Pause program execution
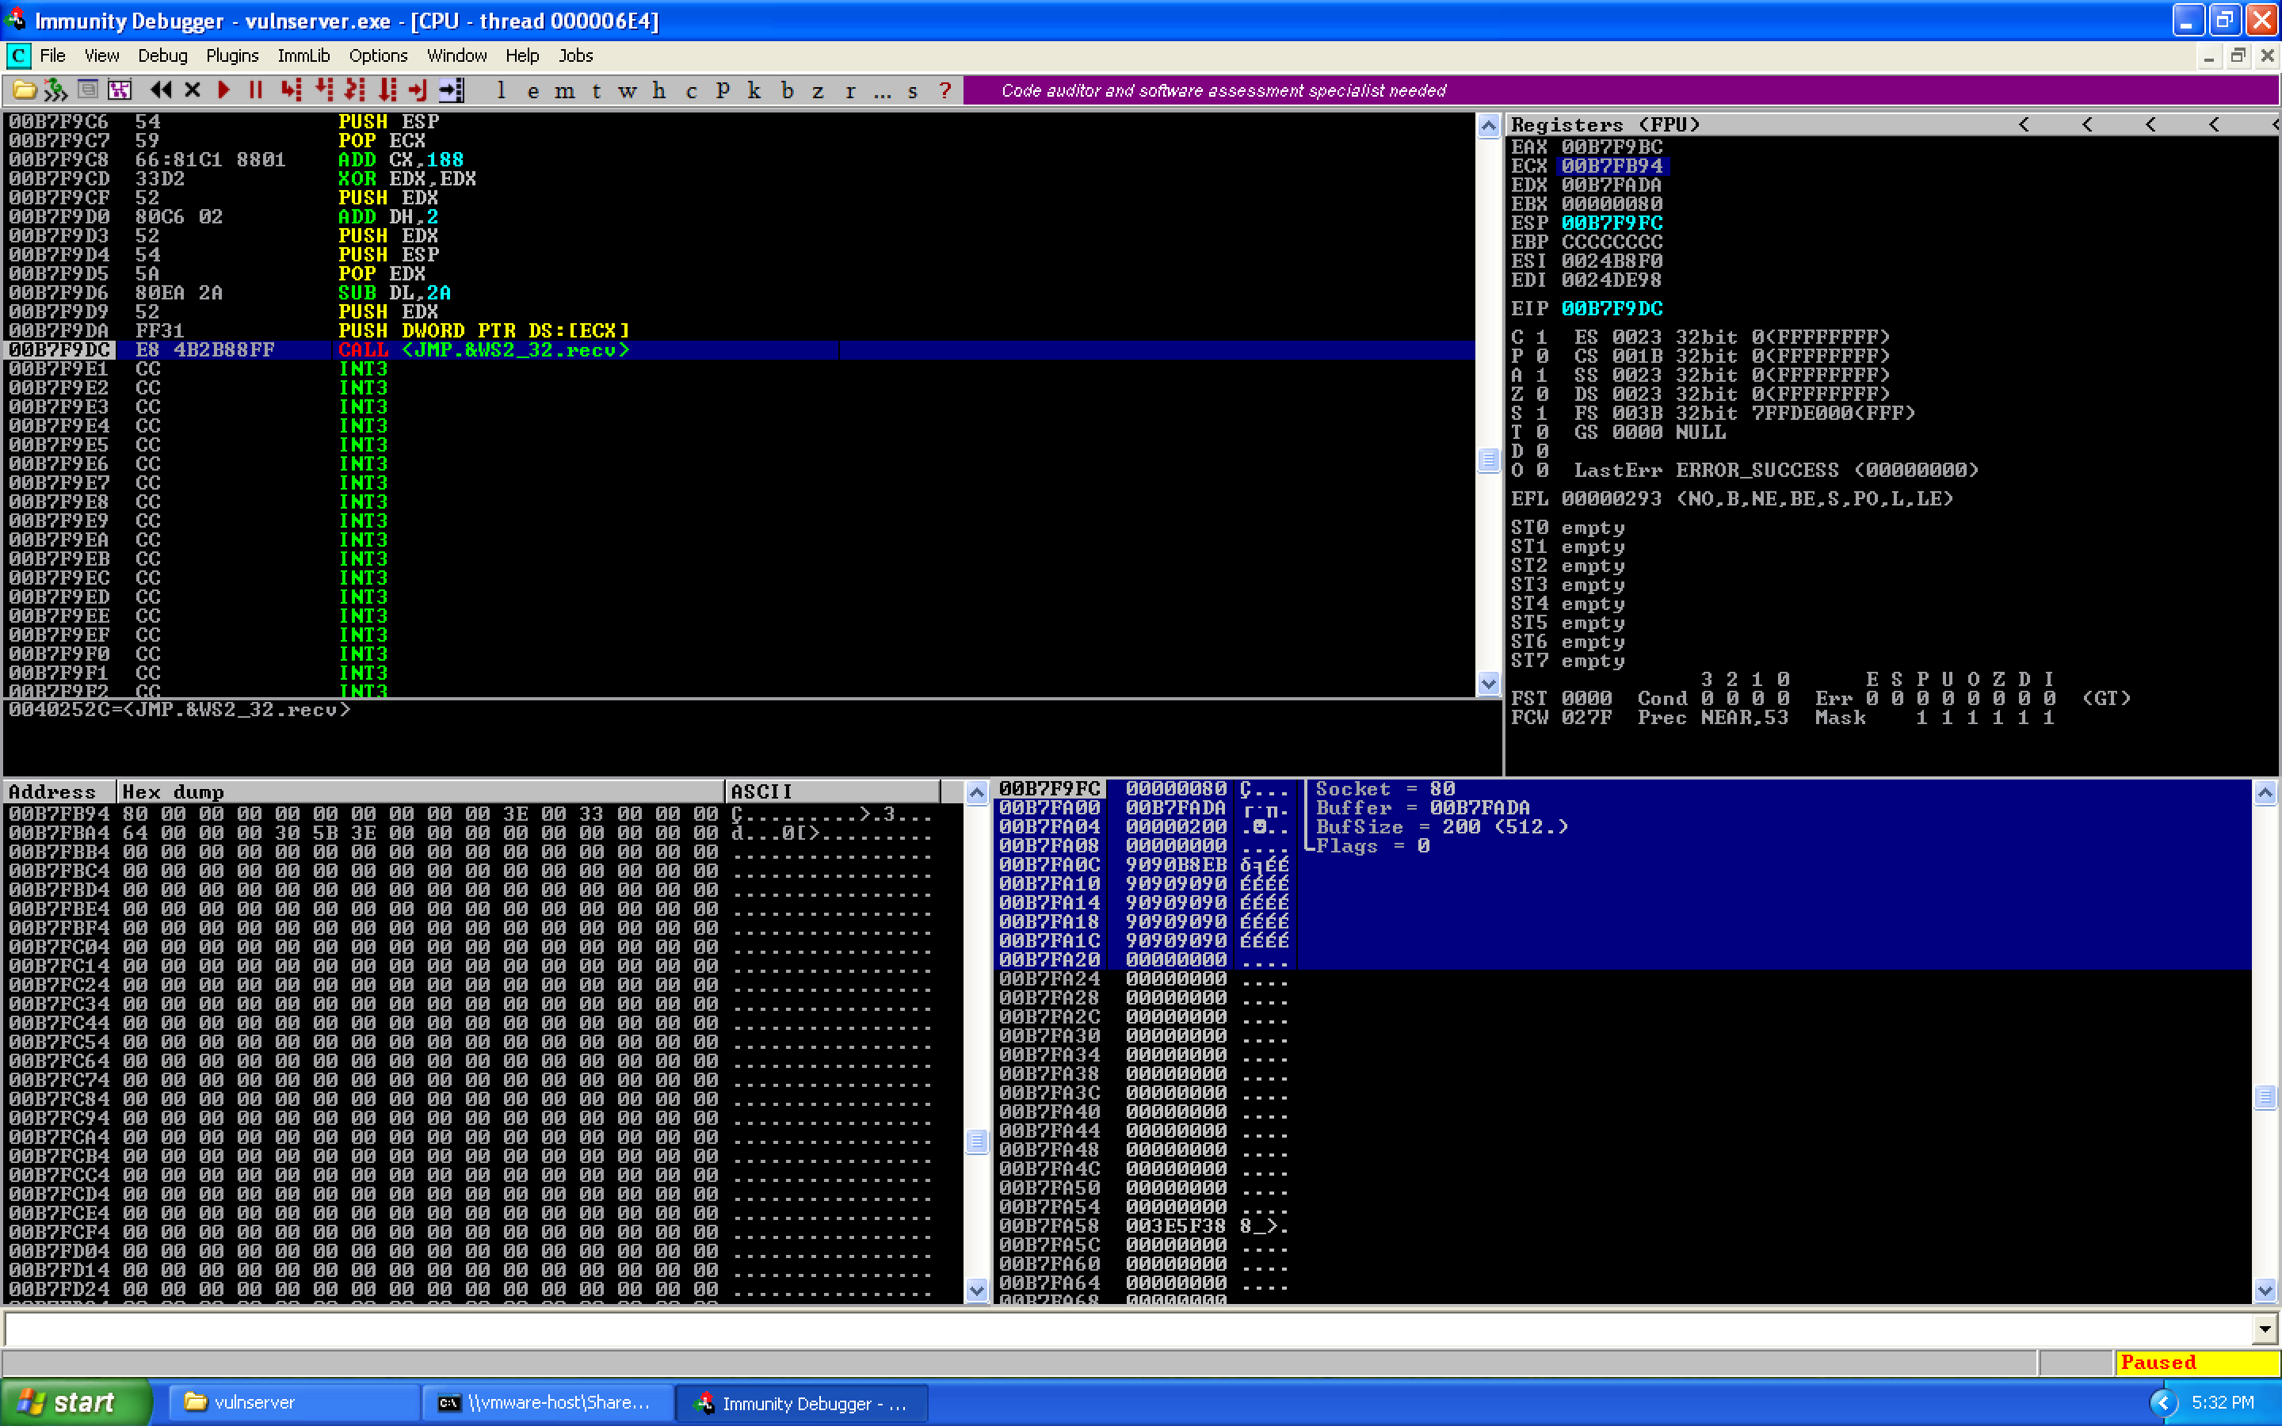 256,90
